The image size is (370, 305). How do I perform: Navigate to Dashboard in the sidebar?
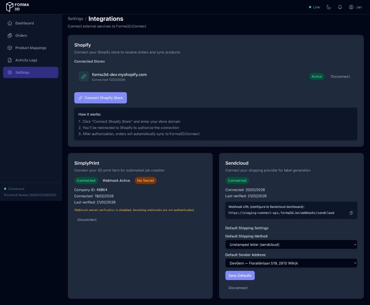25,23
